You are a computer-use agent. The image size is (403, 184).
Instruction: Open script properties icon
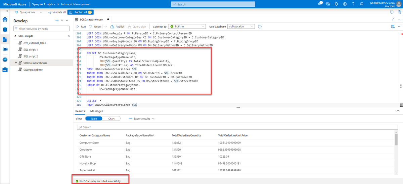click(x=393, y=26)
